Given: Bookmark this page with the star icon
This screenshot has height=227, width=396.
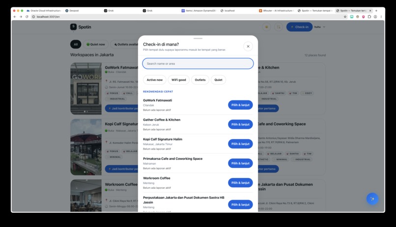Looking at the screenshot, I should pyautogui.click(x=345, y=17).
